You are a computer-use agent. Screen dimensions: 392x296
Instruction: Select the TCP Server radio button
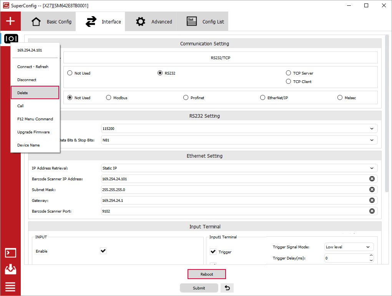pyautogui.click(x=289, y=73)
